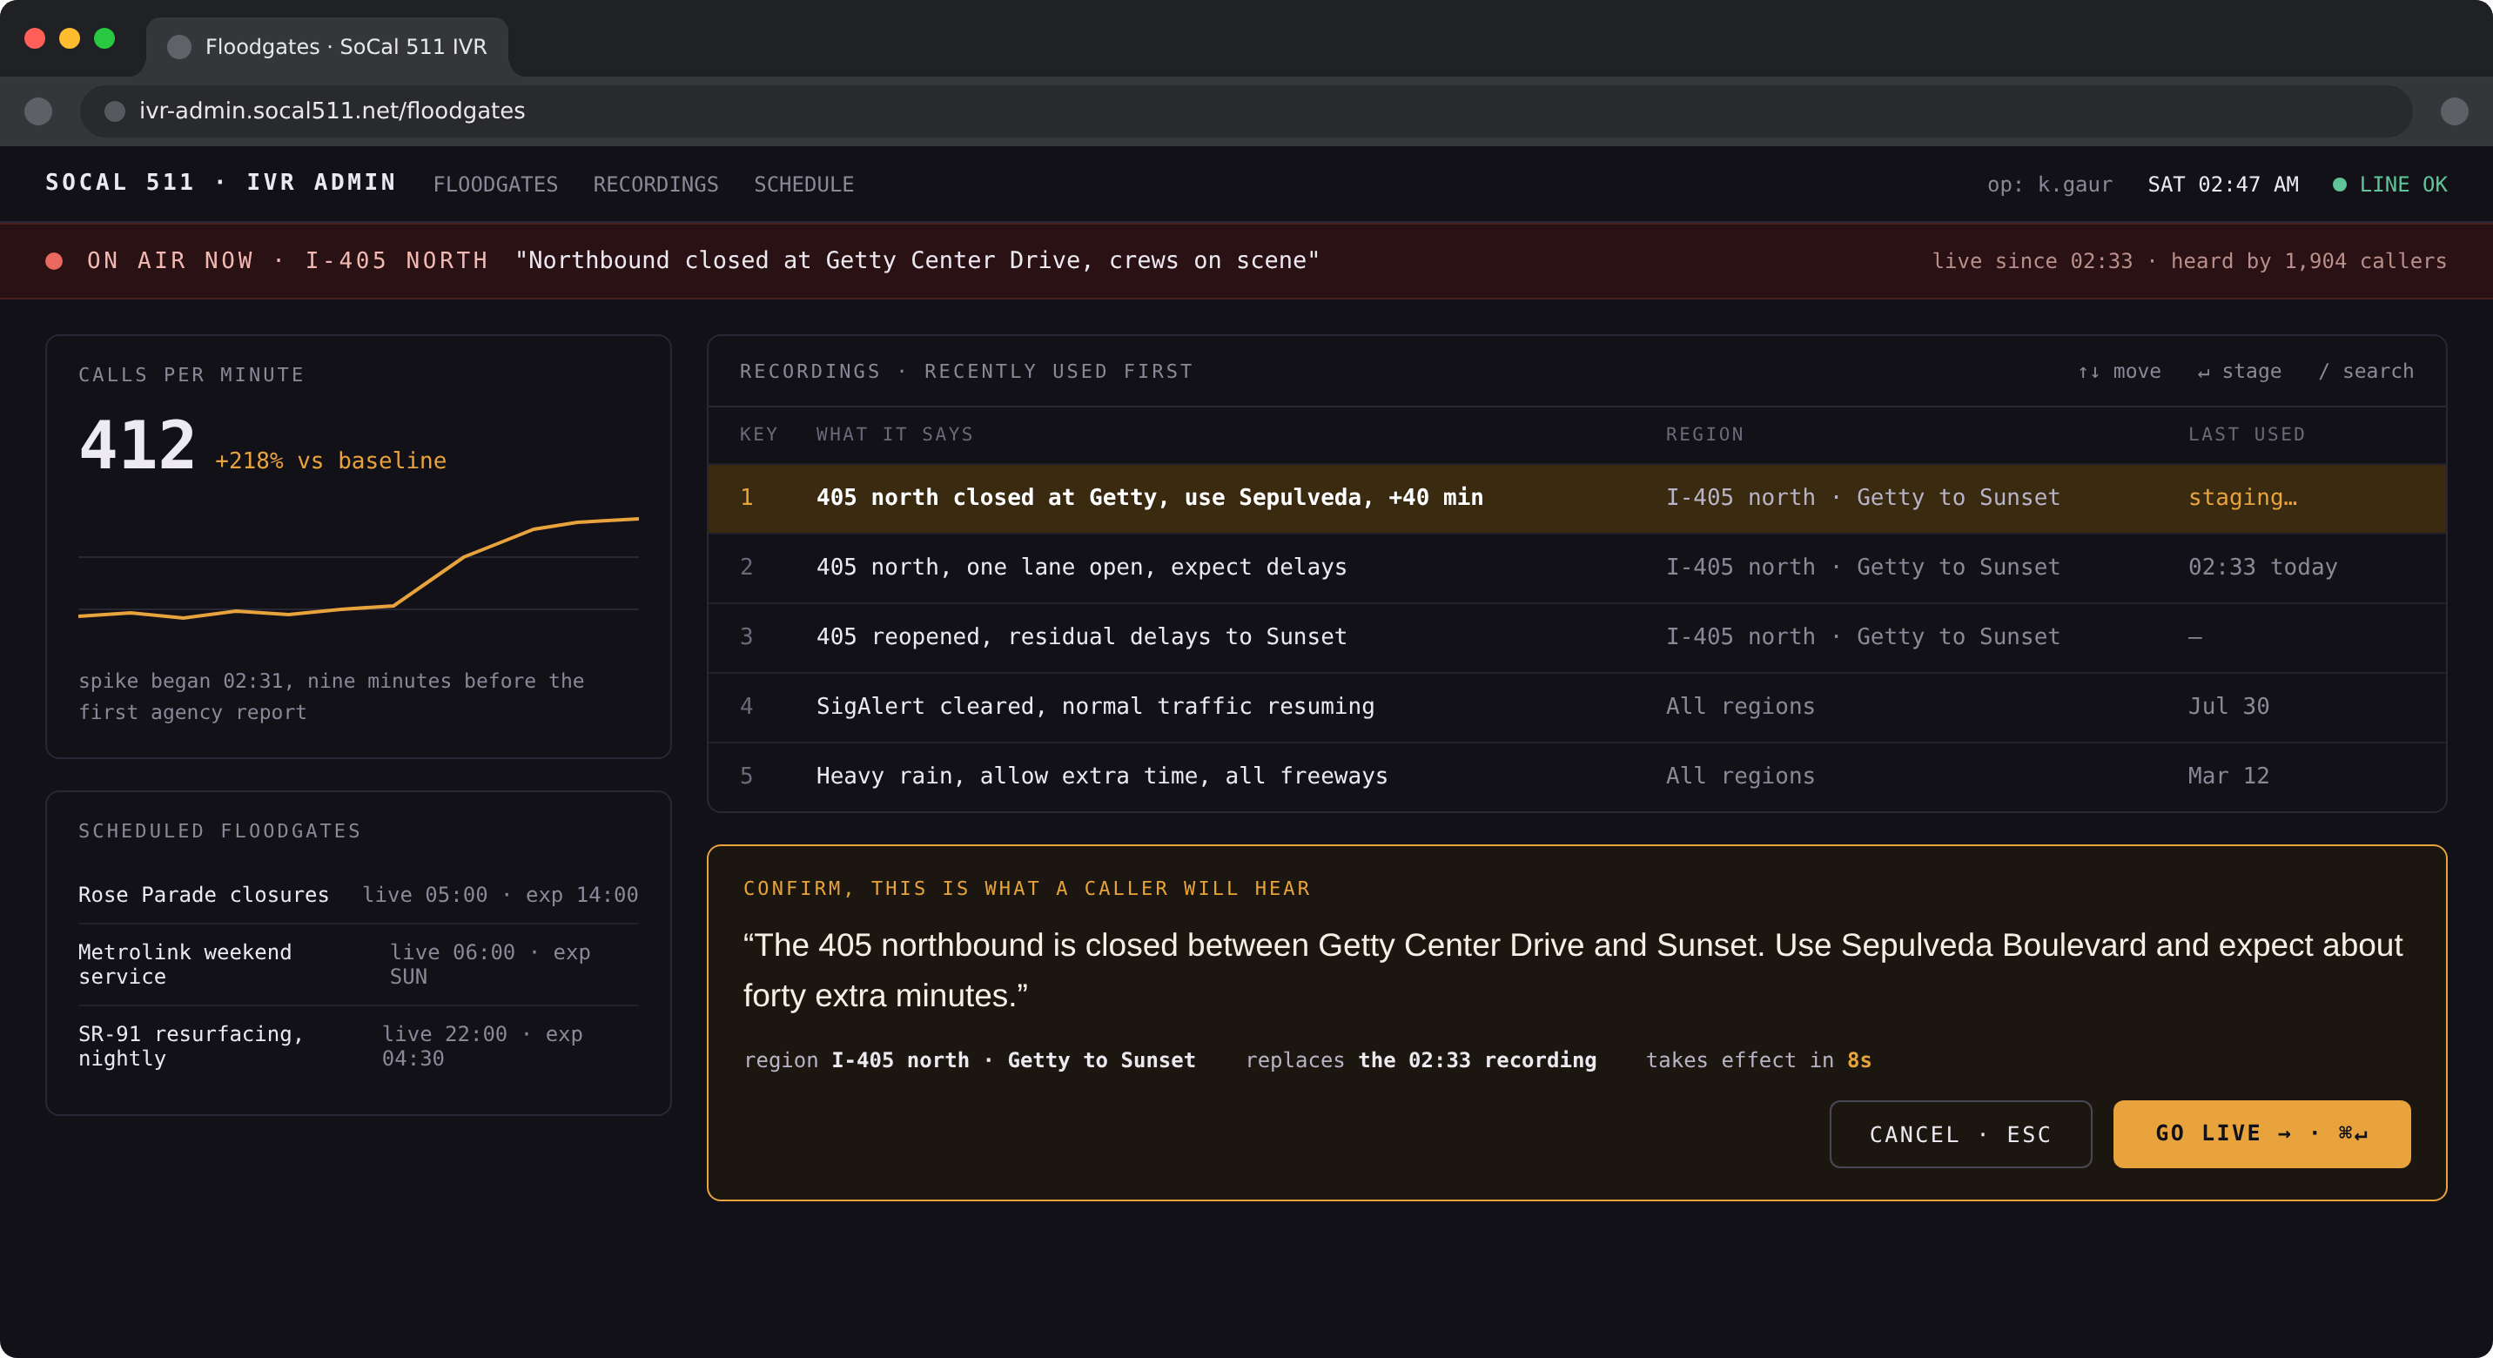Click the browser profile circle icon
2493x1358 pixels.
point(2453,111)
